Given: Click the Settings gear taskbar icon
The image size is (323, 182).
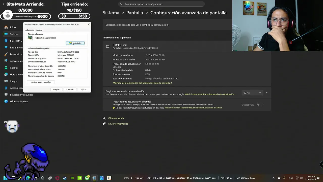Looking at the screenshot, I should [x=94, y=178].
